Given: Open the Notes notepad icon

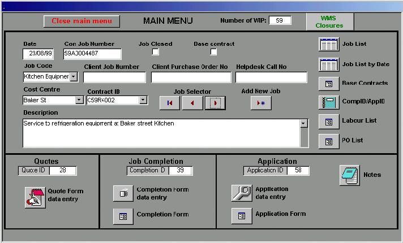Looking at the screenshot, I should (350, 175).
